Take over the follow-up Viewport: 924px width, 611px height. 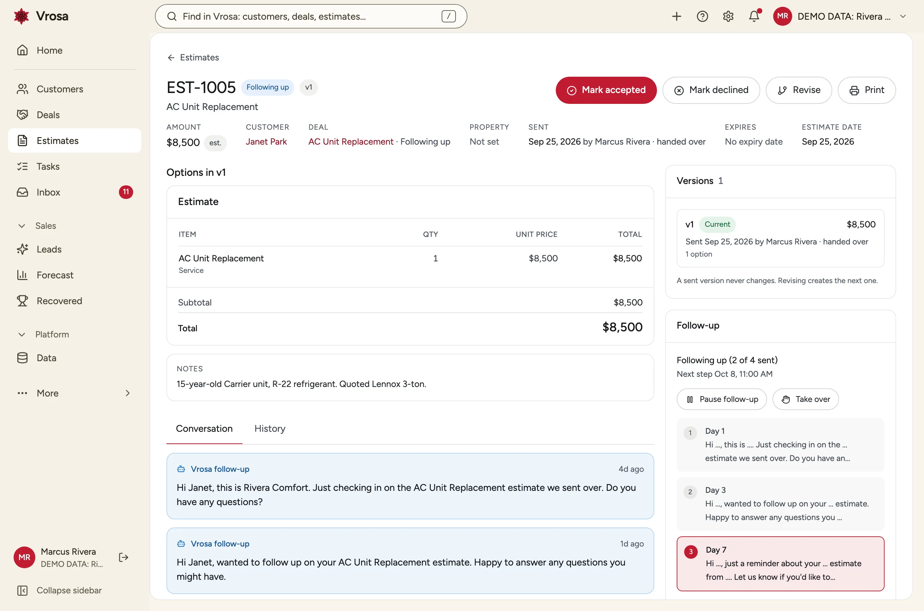click(805, 399)
